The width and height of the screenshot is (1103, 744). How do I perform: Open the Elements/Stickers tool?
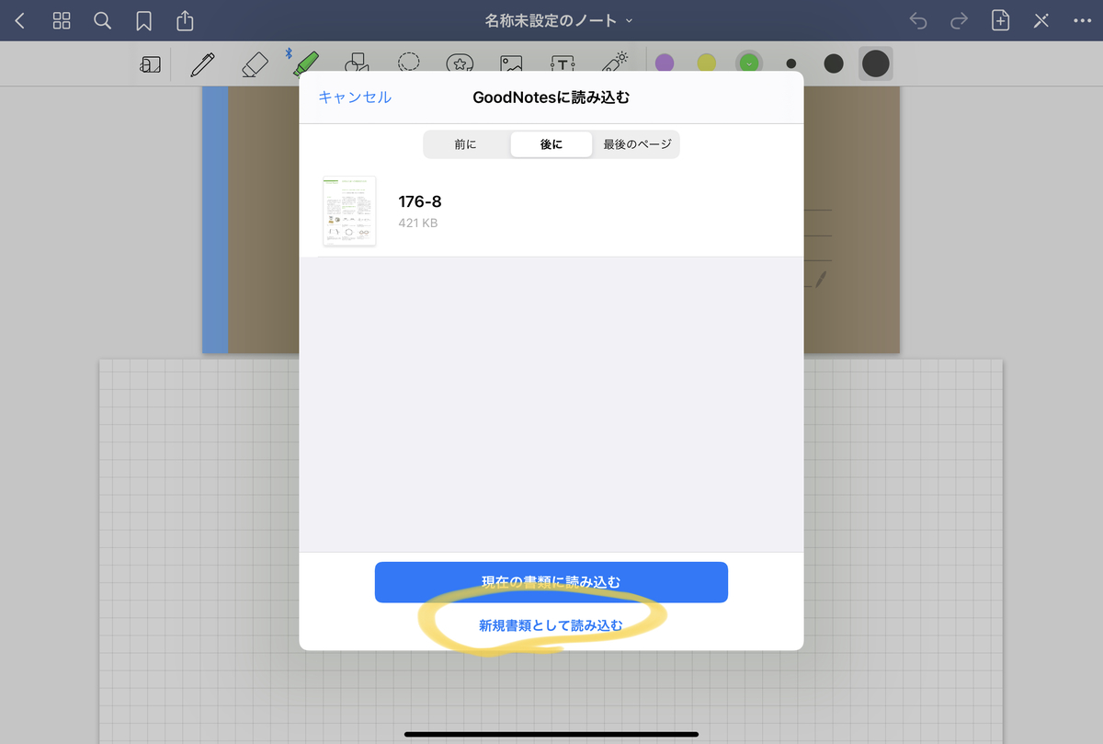click(461, 63)
